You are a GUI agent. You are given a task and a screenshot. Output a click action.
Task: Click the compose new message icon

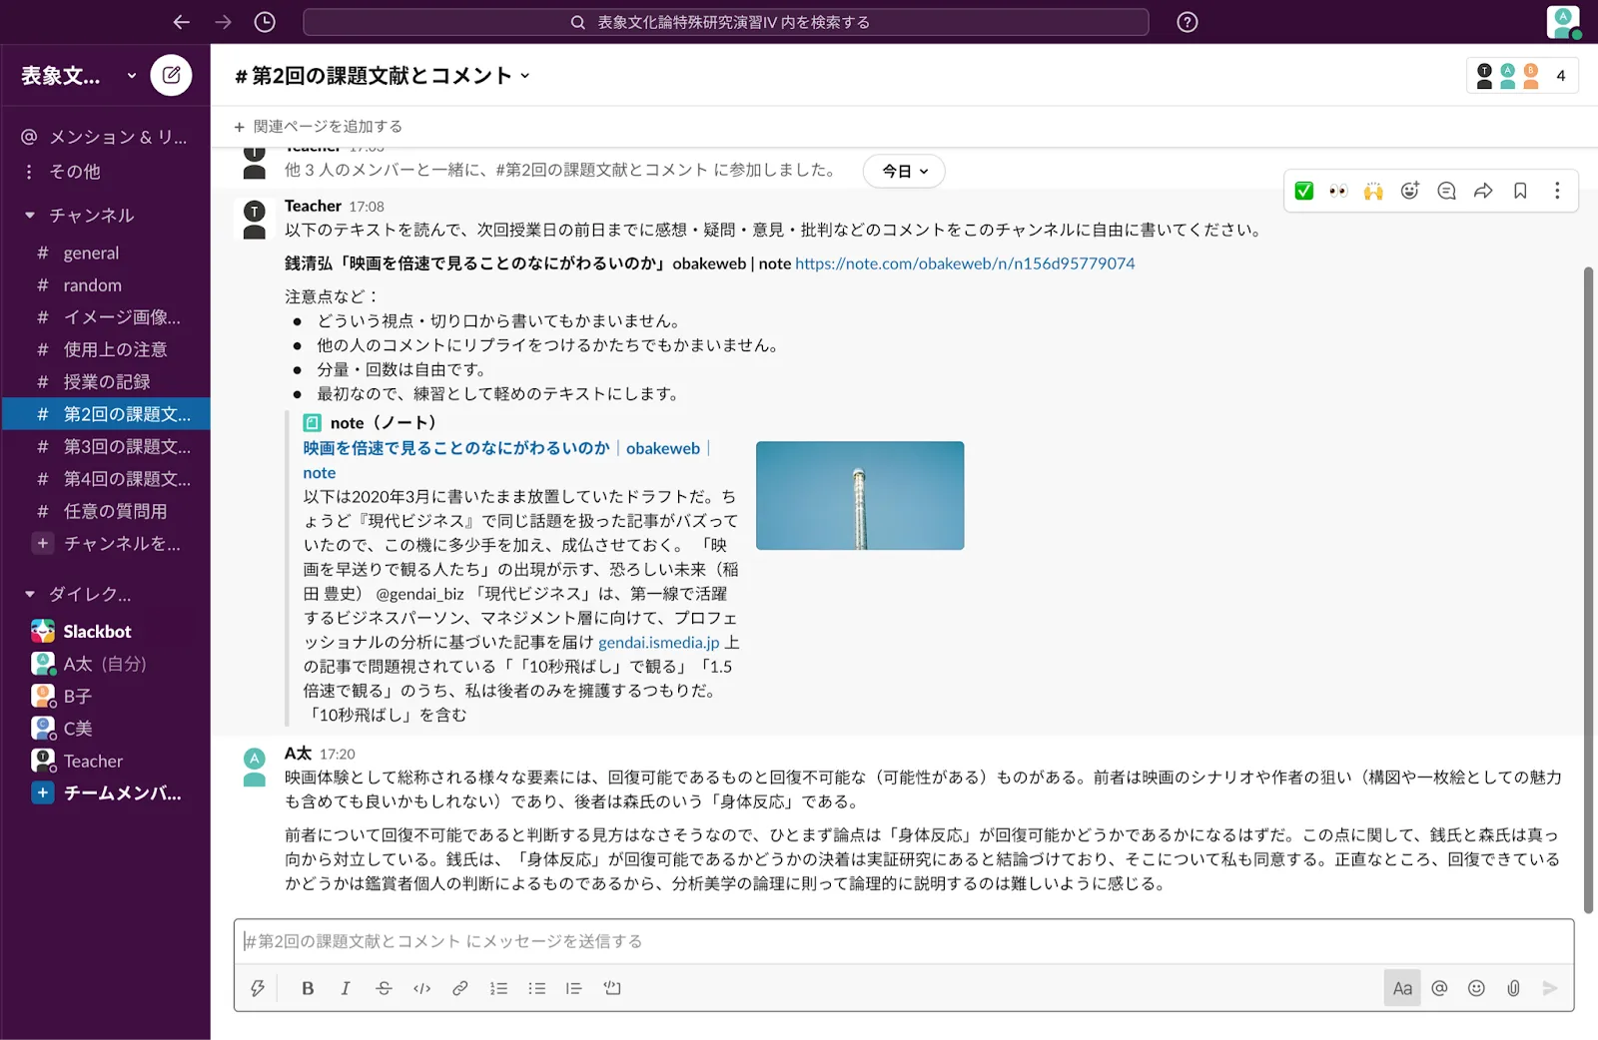point(171,75)
